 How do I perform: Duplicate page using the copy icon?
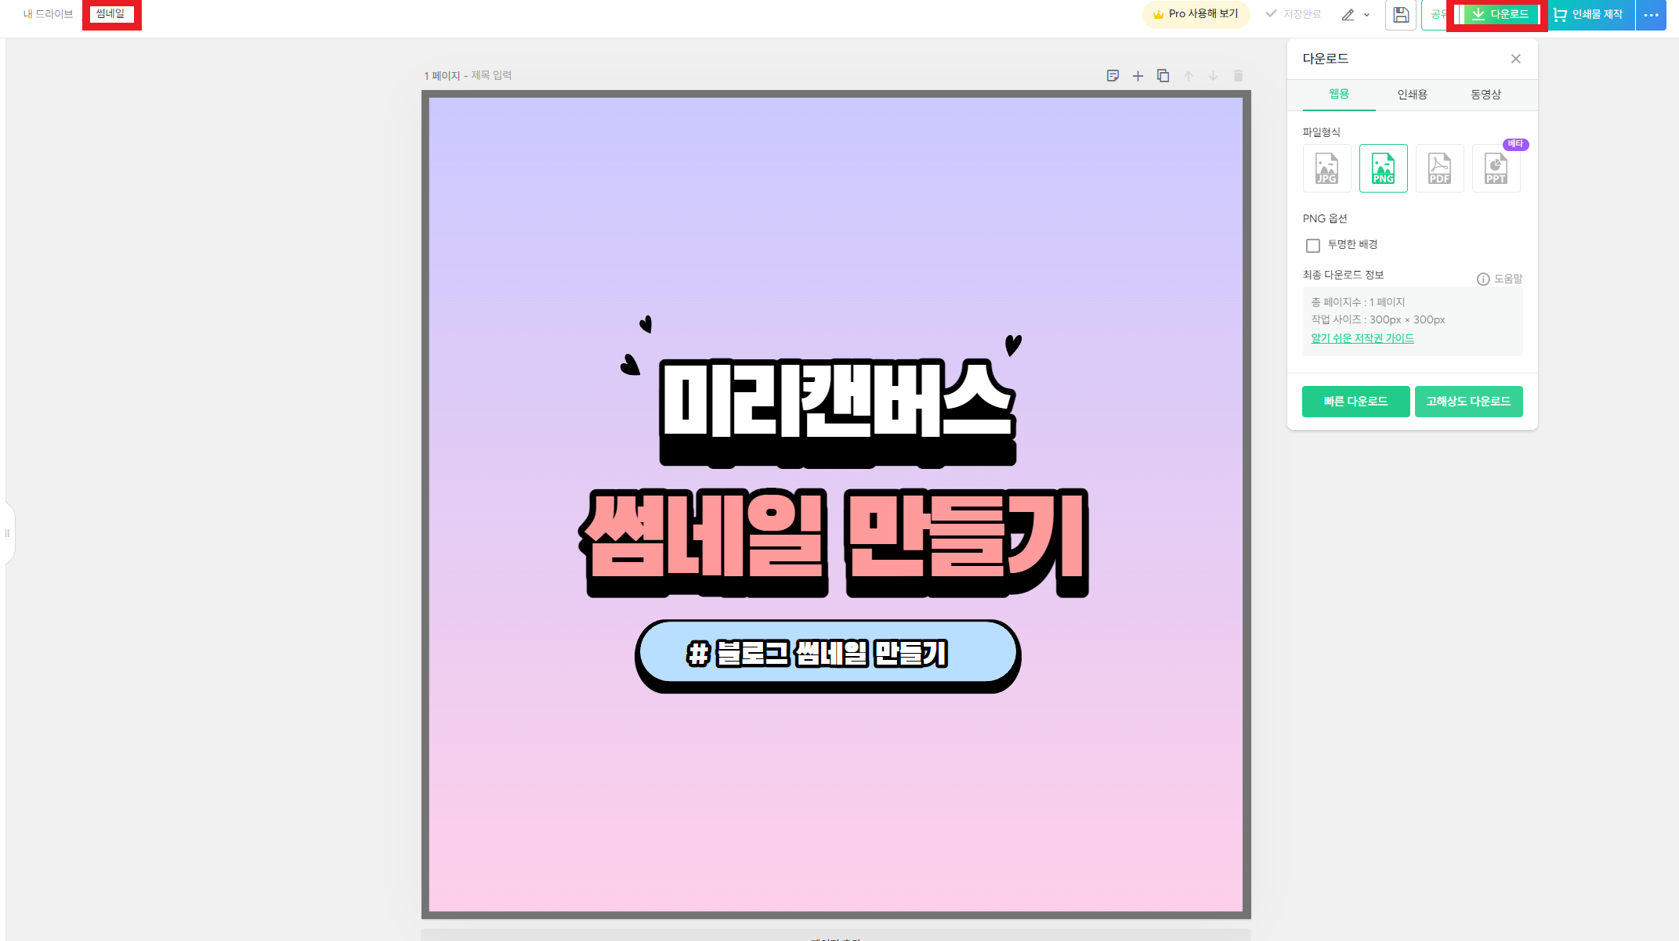[1163, 76]
